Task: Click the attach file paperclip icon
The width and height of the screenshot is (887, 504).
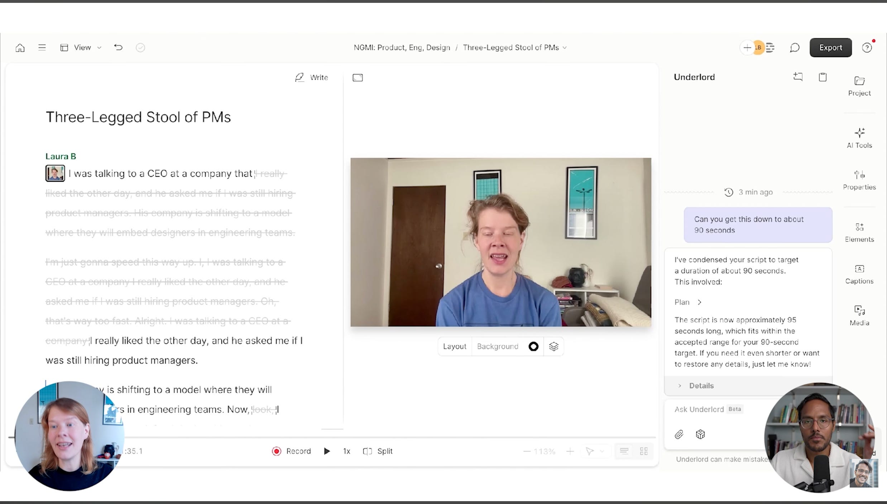Action: (x=679, y=434)
